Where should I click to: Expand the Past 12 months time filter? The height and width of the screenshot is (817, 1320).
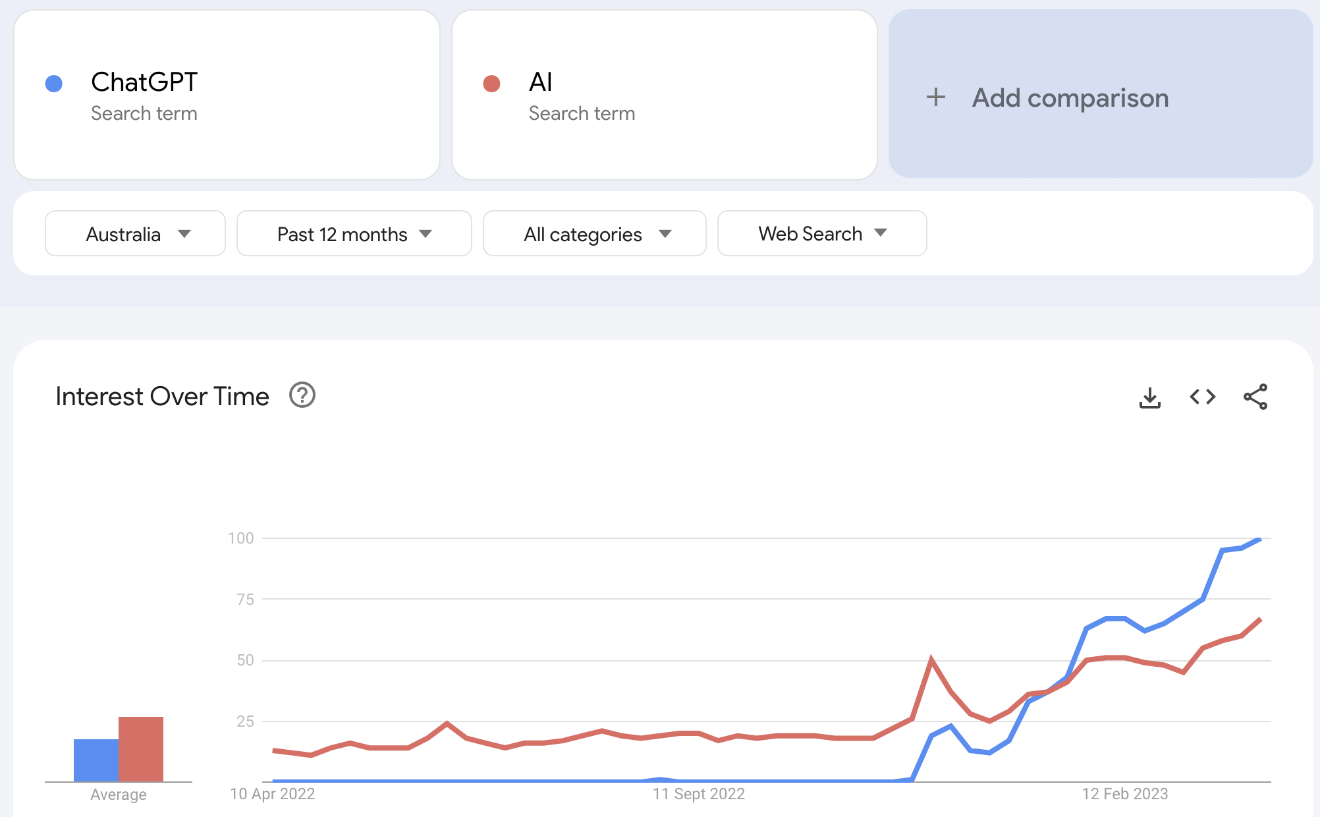pyautogui.click(x=354, y=233)
